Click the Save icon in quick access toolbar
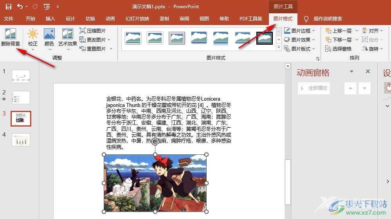Viewport: 391px width, 219px height. [x=9, y=7]
